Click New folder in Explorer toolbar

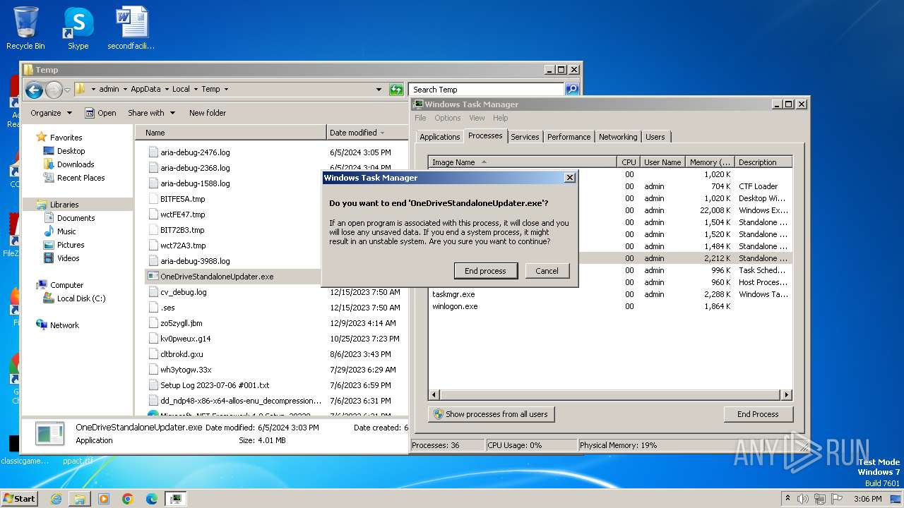(x=208, y=113)
